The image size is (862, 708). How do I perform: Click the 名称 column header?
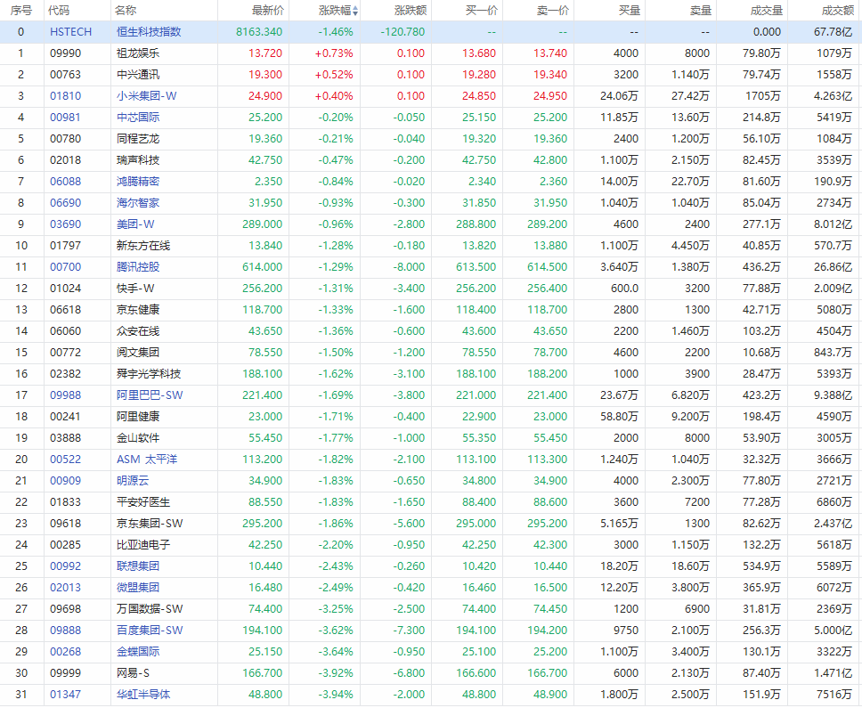click(126, 11)
